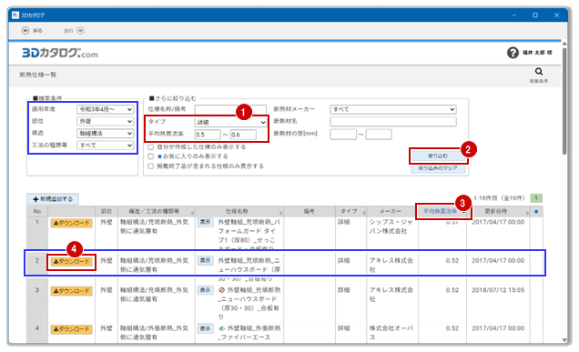The image size is (579, 352).
Task: Click the 平均熱貫流率 minimum field 0.5
Action: (x=208, y=135)
